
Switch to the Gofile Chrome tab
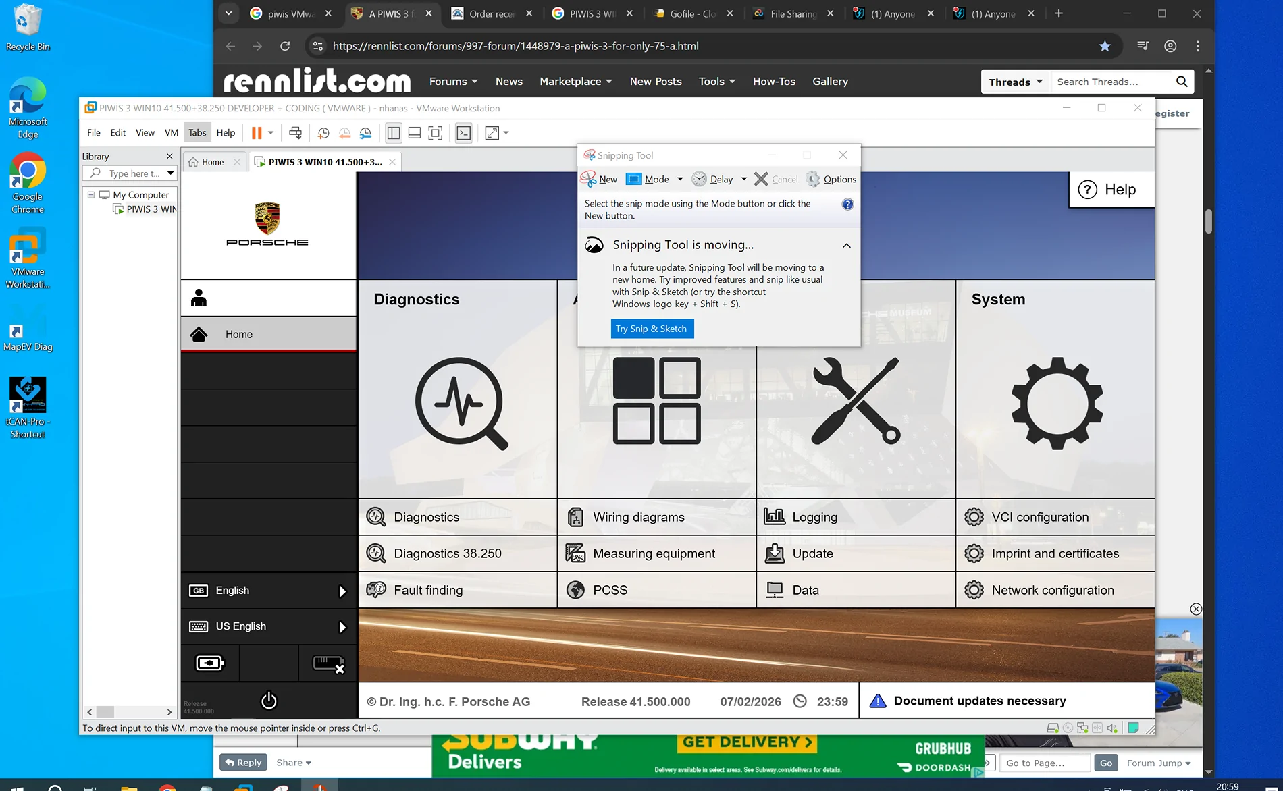693,13
